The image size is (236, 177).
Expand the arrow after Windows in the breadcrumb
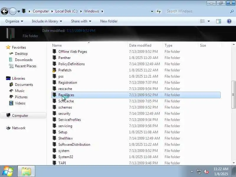(x=102, y=11)
